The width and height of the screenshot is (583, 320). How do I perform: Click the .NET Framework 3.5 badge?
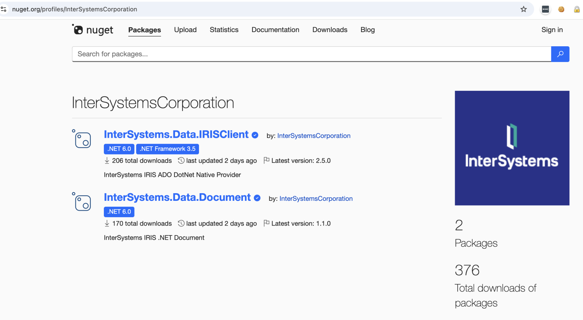pyautogui.click(x=168, y=149)
